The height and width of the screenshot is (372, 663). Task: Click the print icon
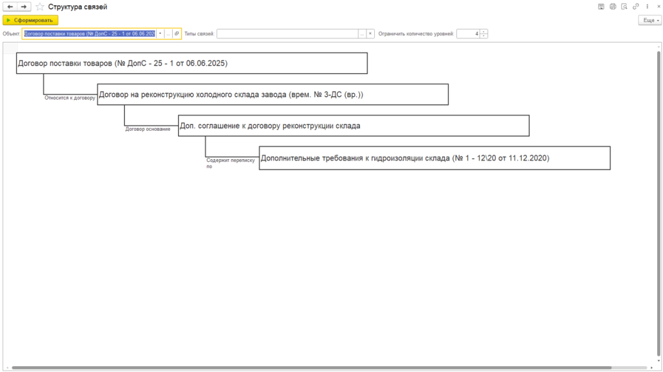[612, 6]
